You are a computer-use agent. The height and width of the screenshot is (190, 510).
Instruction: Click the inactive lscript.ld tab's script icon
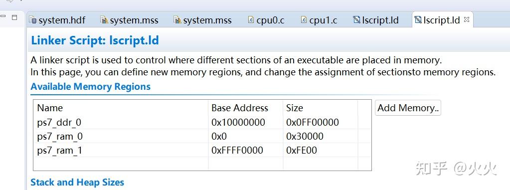coord(356,20)
